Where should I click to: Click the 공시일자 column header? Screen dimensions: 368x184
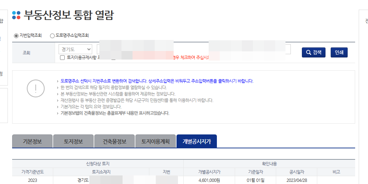[x=297, y=172]
